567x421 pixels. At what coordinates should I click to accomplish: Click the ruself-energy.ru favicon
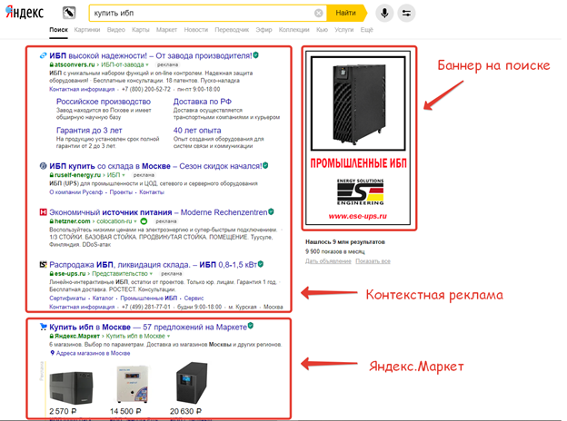pos(43,166)
